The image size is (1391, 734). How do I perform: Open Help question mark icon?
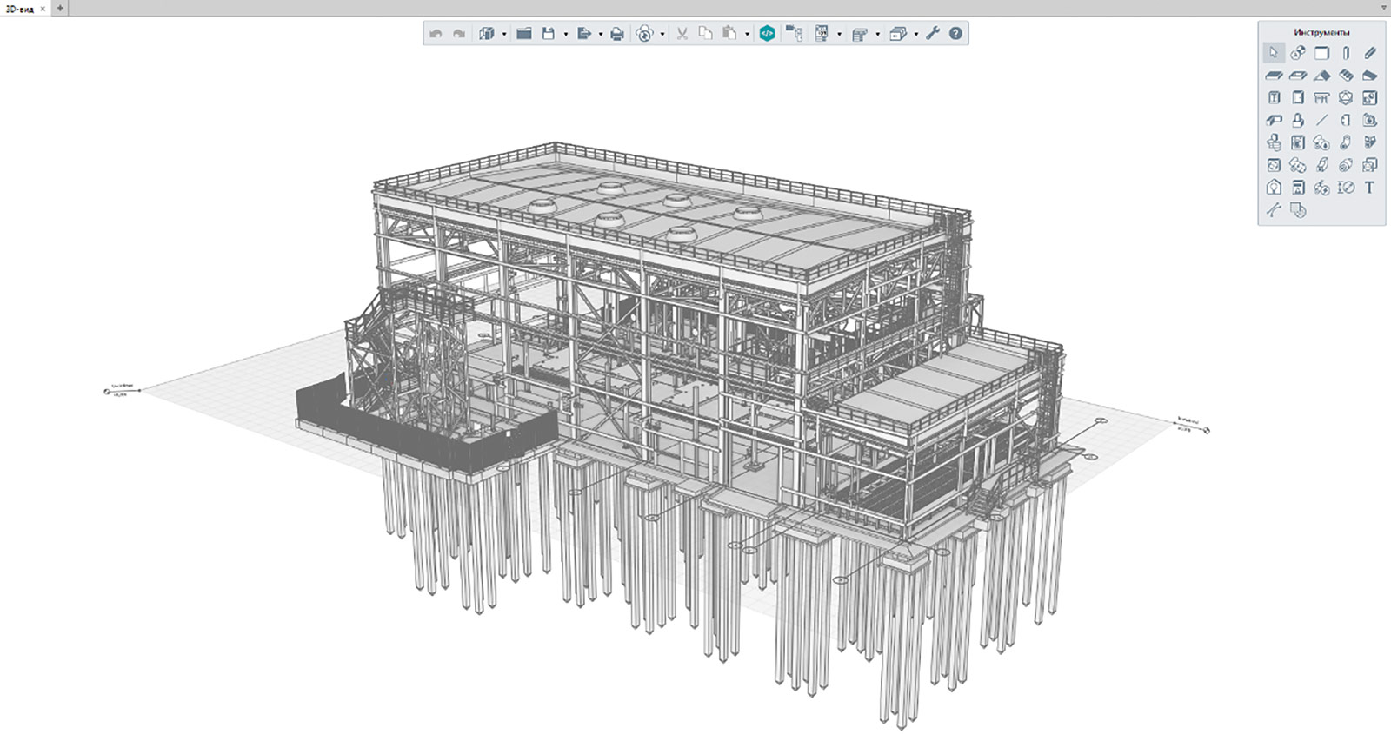[x=955, y=34]
